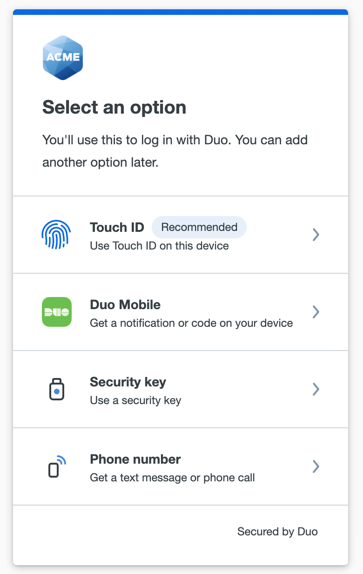Click Get a text message or phone call
This screenshot has height=574, width=363.
point(172,478)
